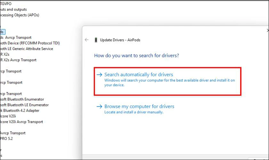
Task: Click the 'Update Drivers - AirPods' title text
Action: [120, 40]
